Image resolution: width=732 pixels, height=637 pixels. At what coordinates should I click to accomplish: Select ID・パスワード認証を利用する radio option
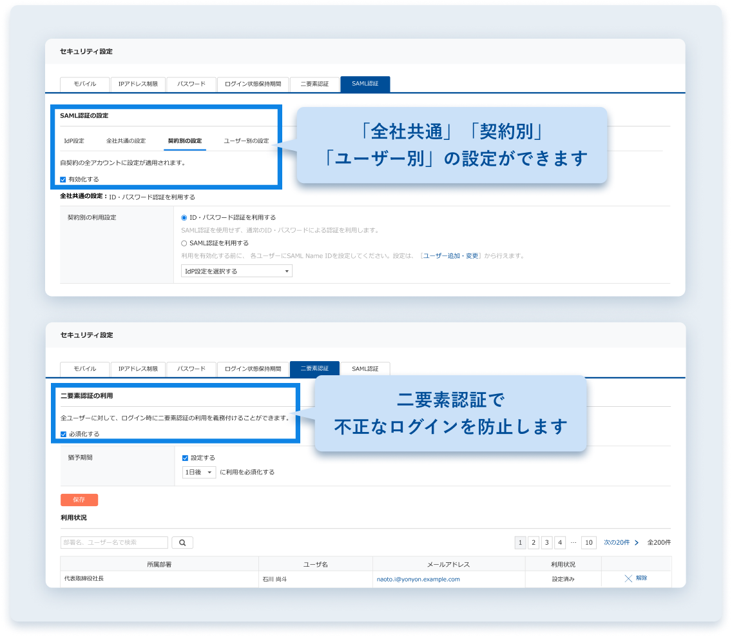(x=184, y=218)
